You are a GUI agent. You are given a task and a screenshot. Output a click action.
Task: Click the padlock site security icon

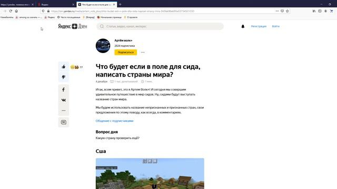click(x=48, y=11)
